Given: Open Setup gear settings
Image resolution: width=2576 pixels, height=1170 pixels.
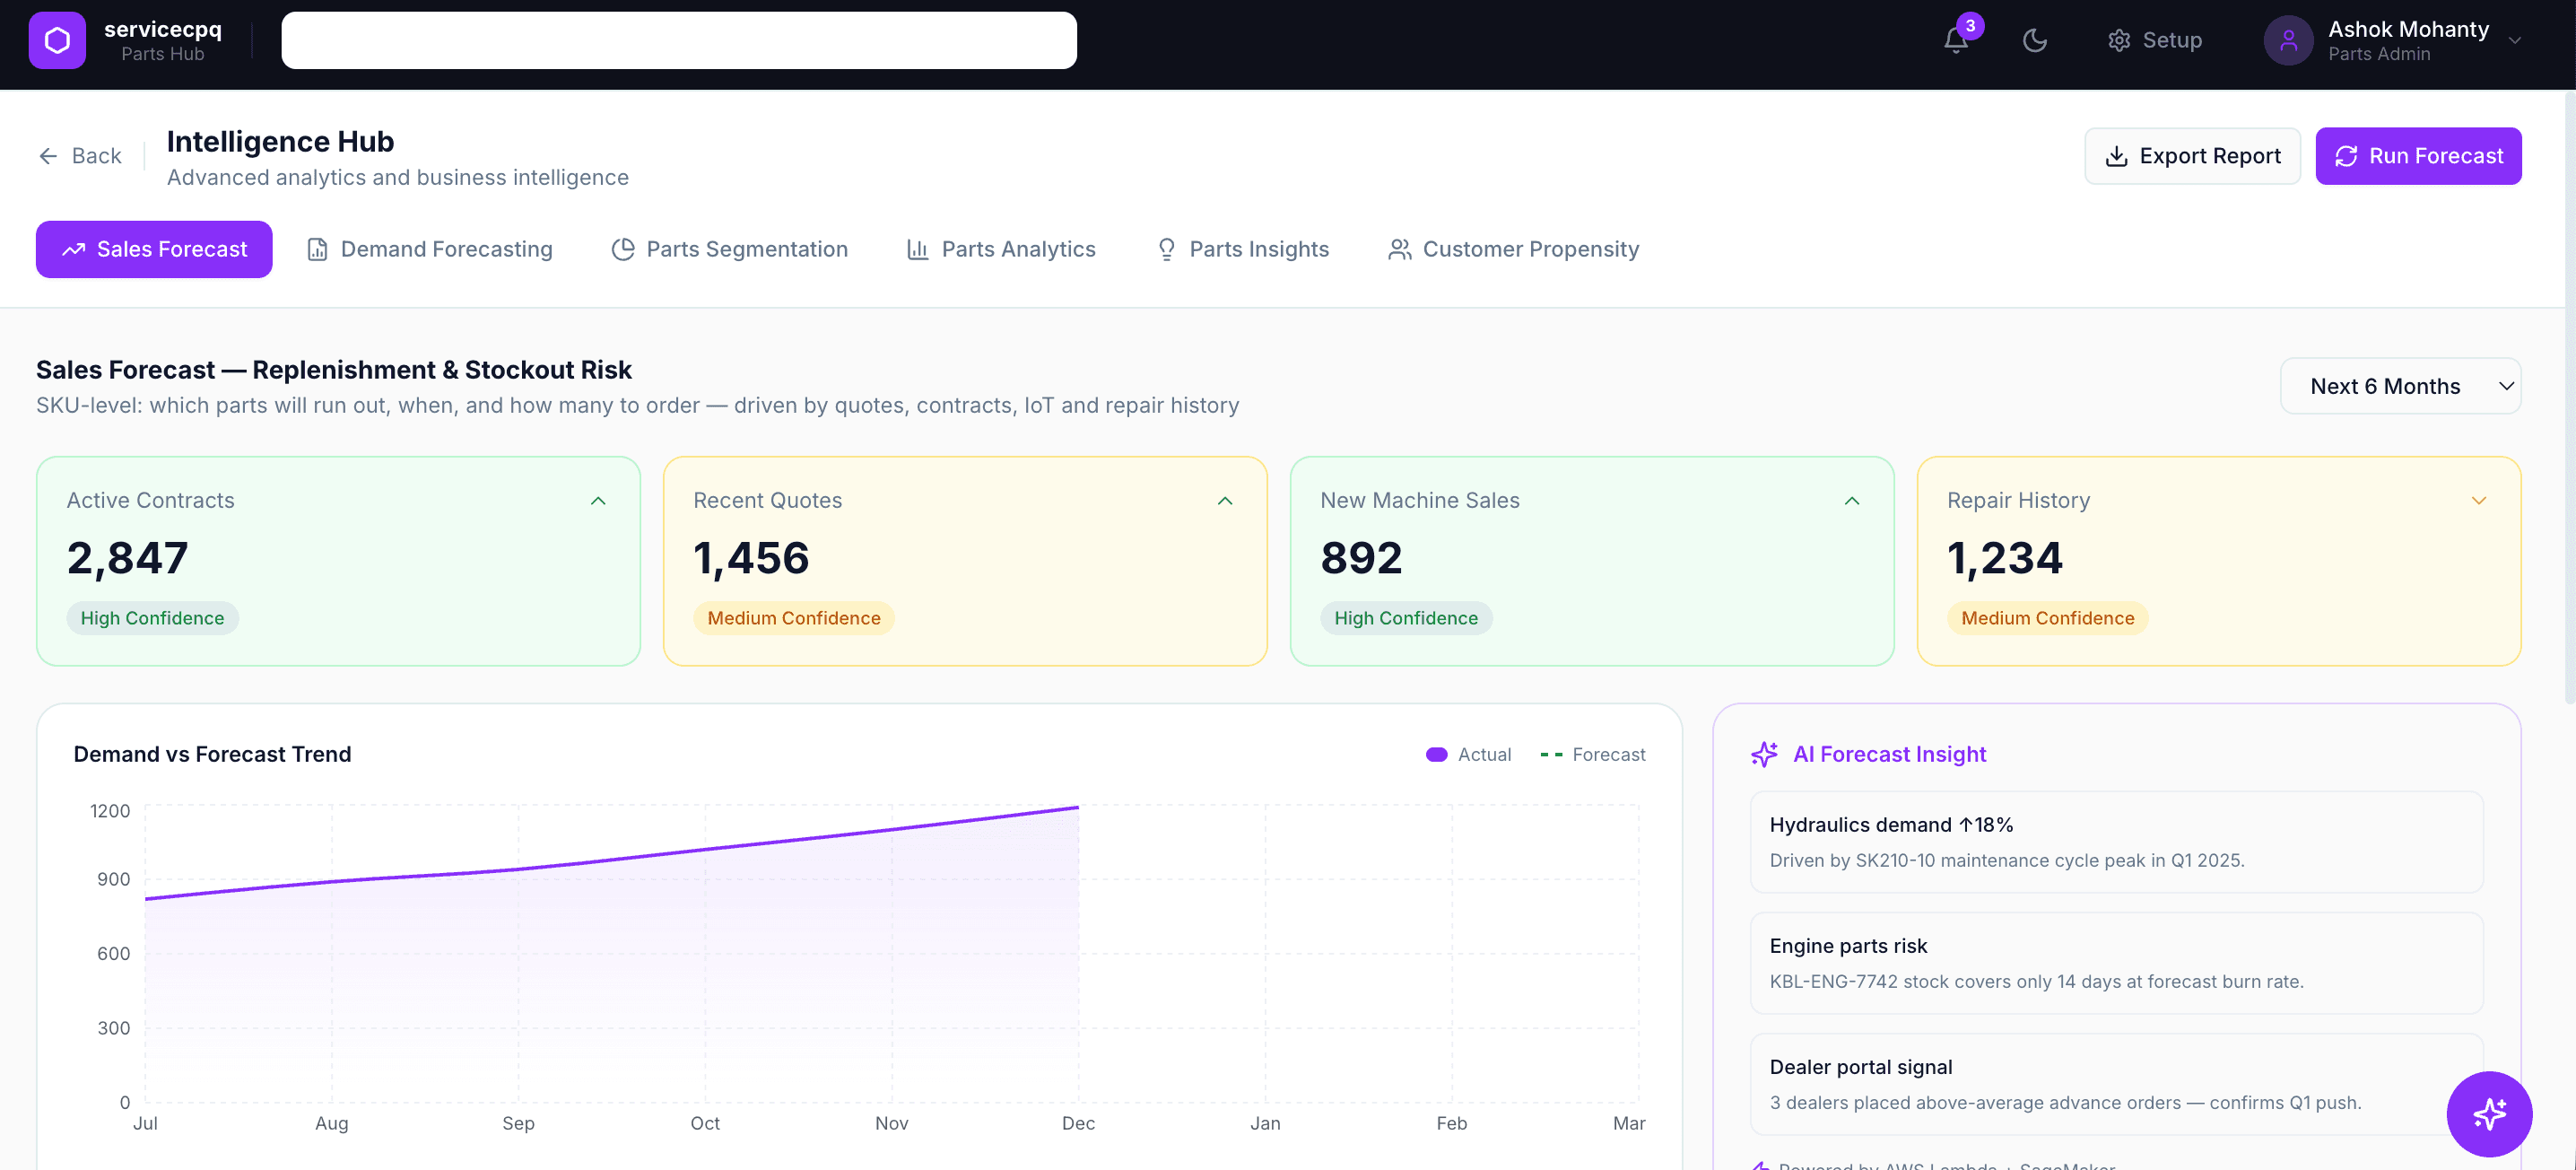Looking at the screenshot, I should pyautogui.click(x=2155, y=40).
